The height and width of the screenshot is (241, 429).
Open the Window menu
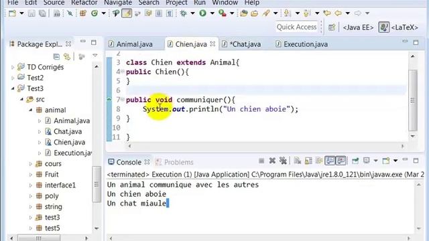[225, 3]
